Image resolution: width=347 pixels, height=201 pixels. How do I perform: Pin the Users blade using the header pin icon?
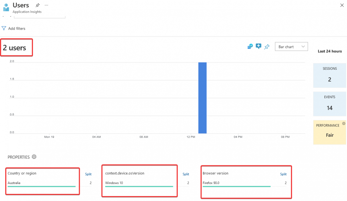37,5
